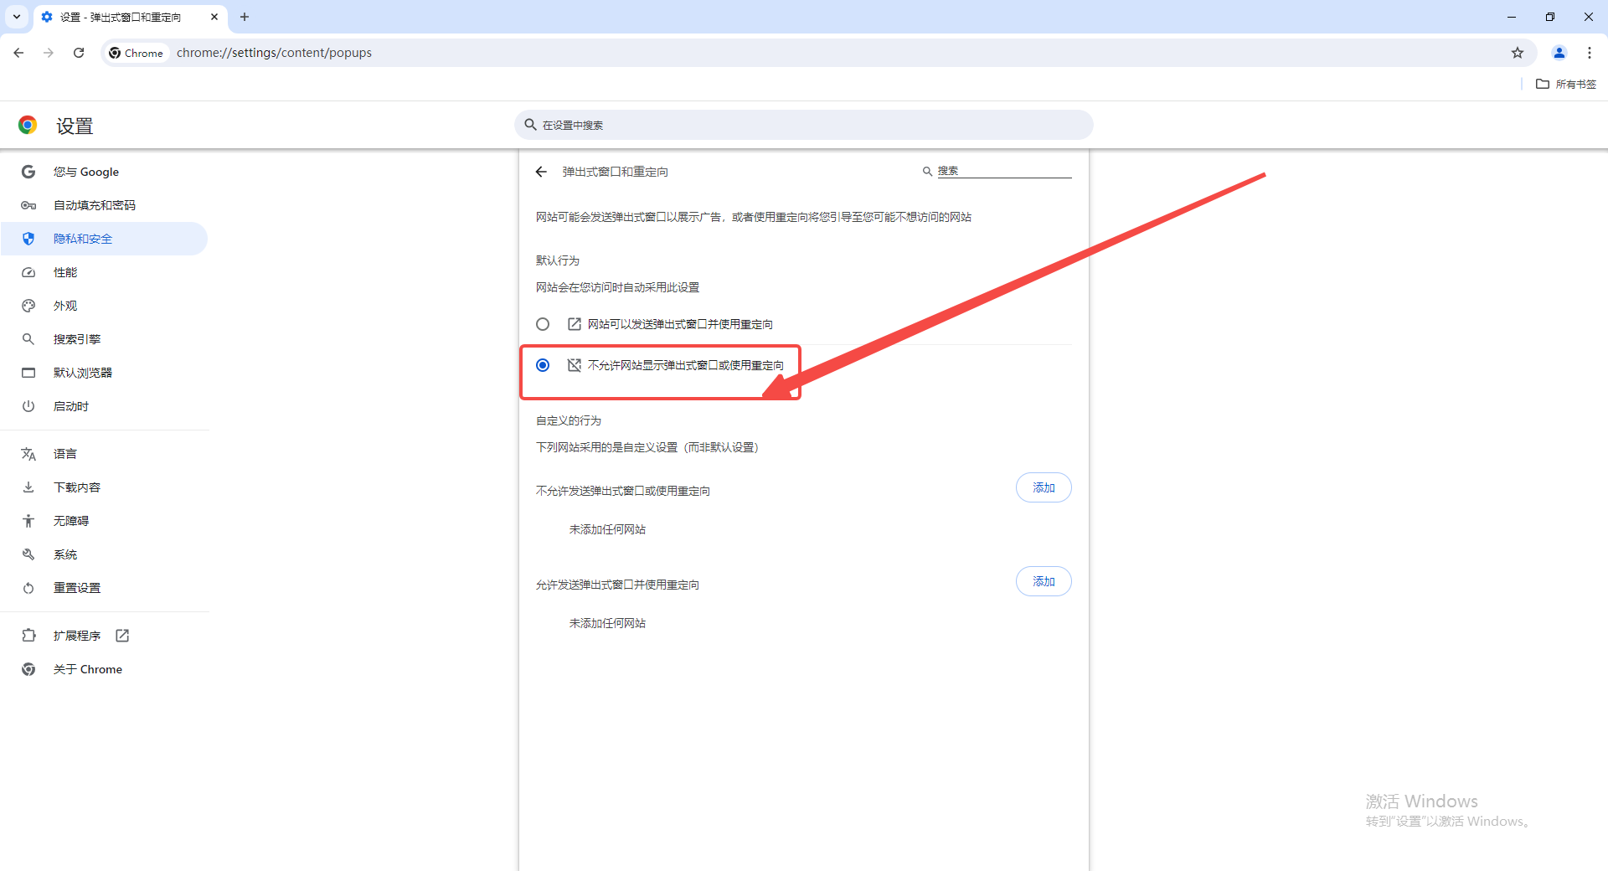Focus the 在设置中搜索 search box

point(804,125)
